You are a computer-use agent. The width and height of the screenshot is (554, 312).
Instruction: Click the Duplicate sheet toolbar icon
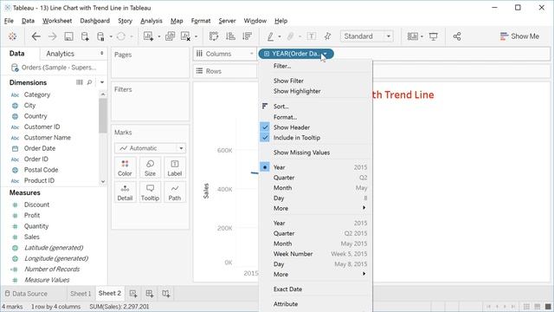[x=170, y=36]
